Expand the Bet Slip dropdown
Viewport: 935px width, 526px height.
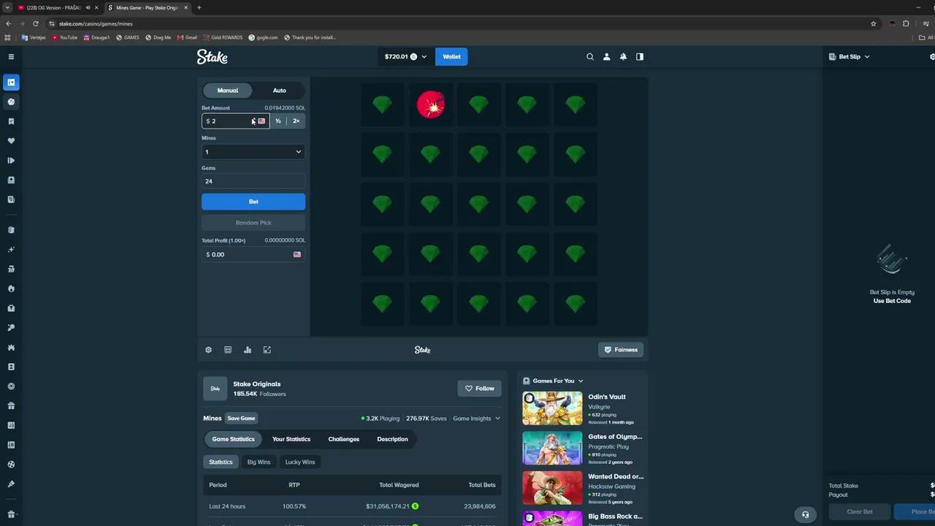pos(850,56)
